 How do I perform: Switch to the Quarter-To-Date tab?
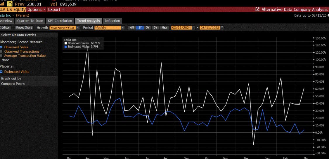point(30,21)
